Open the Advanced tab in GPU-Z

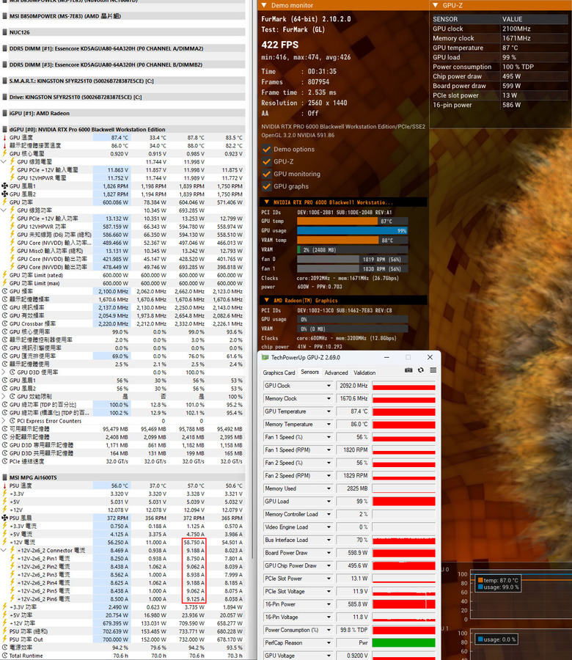[x=337, y=373]
